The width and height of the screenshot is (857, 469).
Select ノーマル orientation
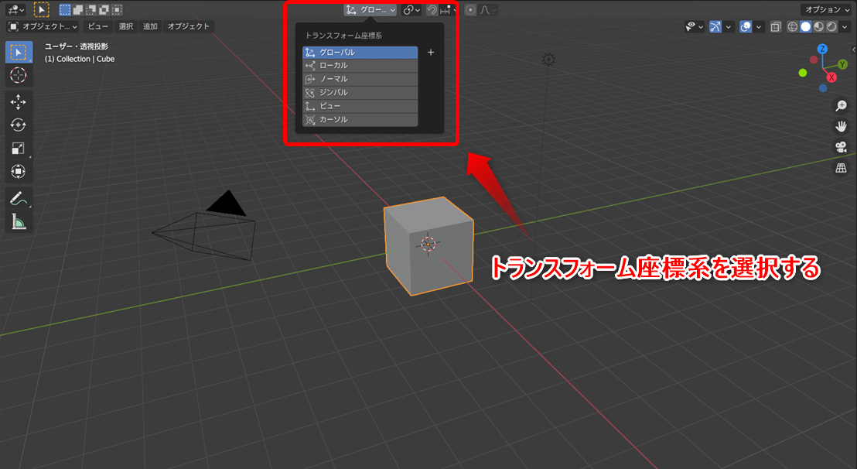[360, 79]
